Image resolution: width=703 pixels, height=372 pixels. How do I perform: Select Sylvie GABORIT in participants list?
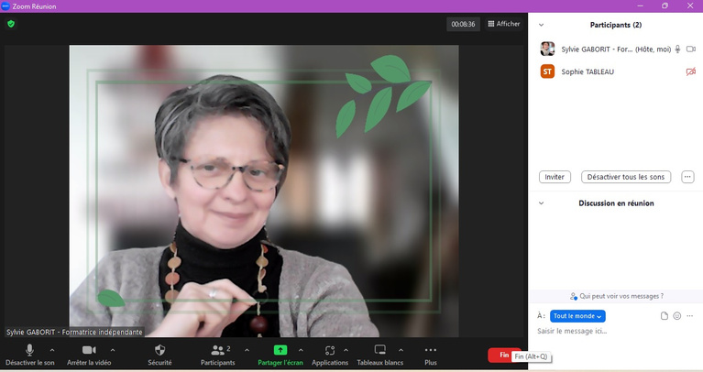(x=616, y=49)
